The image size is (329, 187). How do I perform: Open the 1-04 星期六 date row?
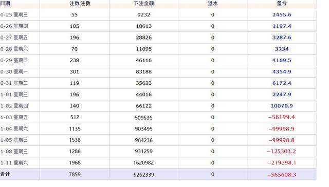(14, 128)
